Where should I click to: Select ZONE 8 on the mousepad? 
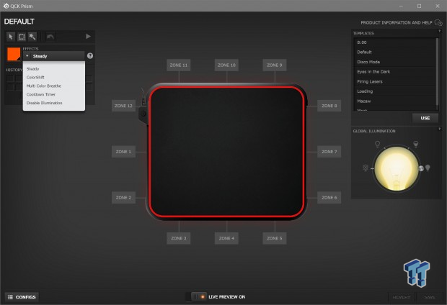point(329,106)
